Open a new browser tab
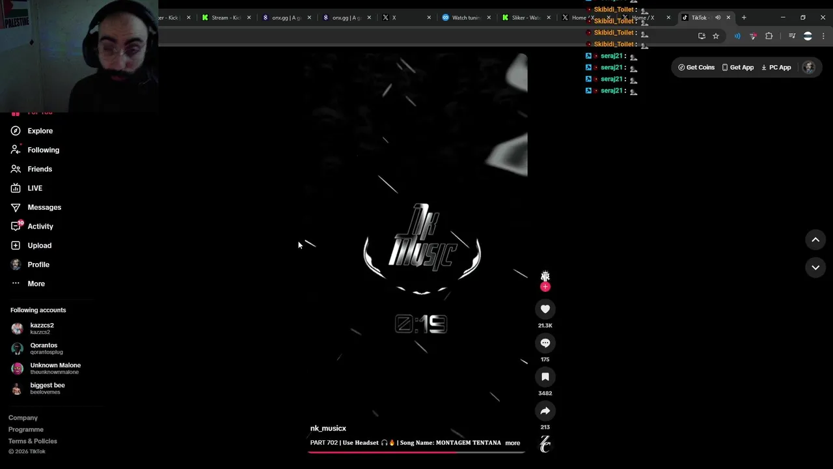This screenshot has width=833, height=469. pyautogui.click(x=744, y=18)
